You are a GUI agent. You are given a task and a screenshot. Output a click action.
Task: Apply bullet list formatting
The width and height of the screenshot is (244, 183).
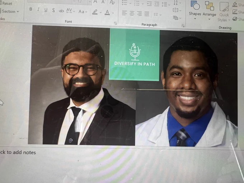[x=125, y=3]
